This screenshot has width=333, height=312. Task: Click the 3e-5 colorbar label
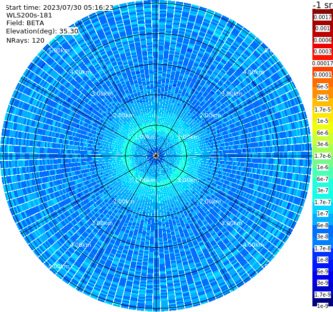pyautogui.click(x=323, y=98)
